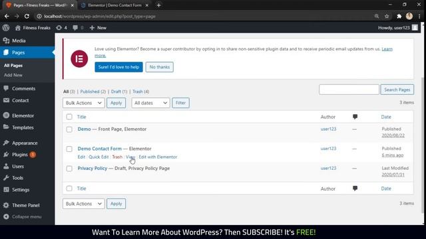Click the Plugins plug icon
Image resolution: width=426 pixels, height=239 pixels.
coord(6,155)
